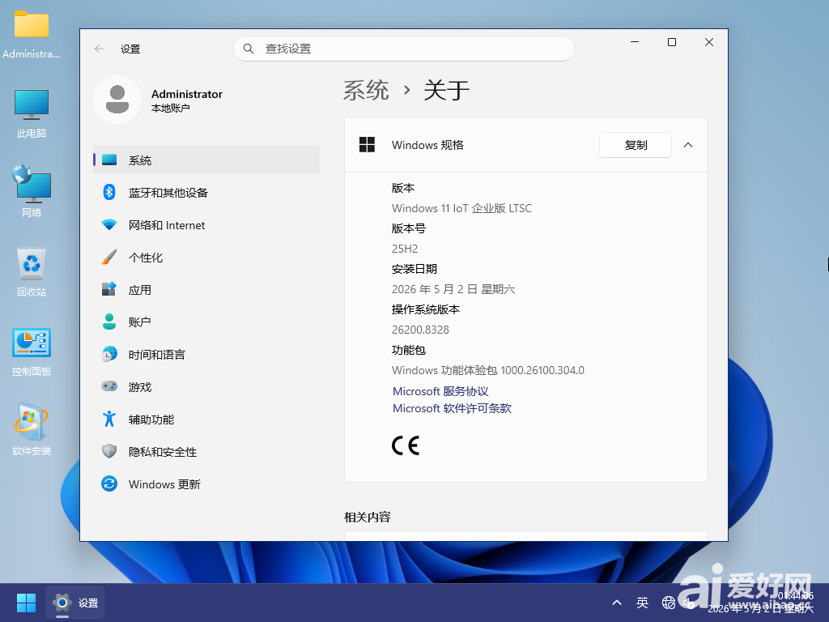Open 蓝牙和其他设备 settings
Viewport: 829px width, 622px height.
[206, 193]
